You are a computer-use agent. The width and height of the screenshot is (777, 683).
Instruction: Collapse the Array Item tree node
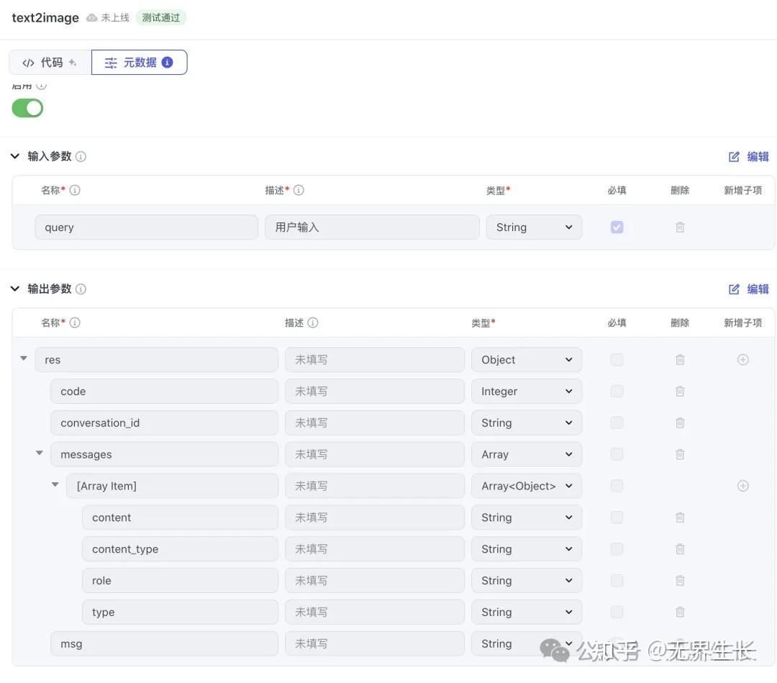click(55, 484)
